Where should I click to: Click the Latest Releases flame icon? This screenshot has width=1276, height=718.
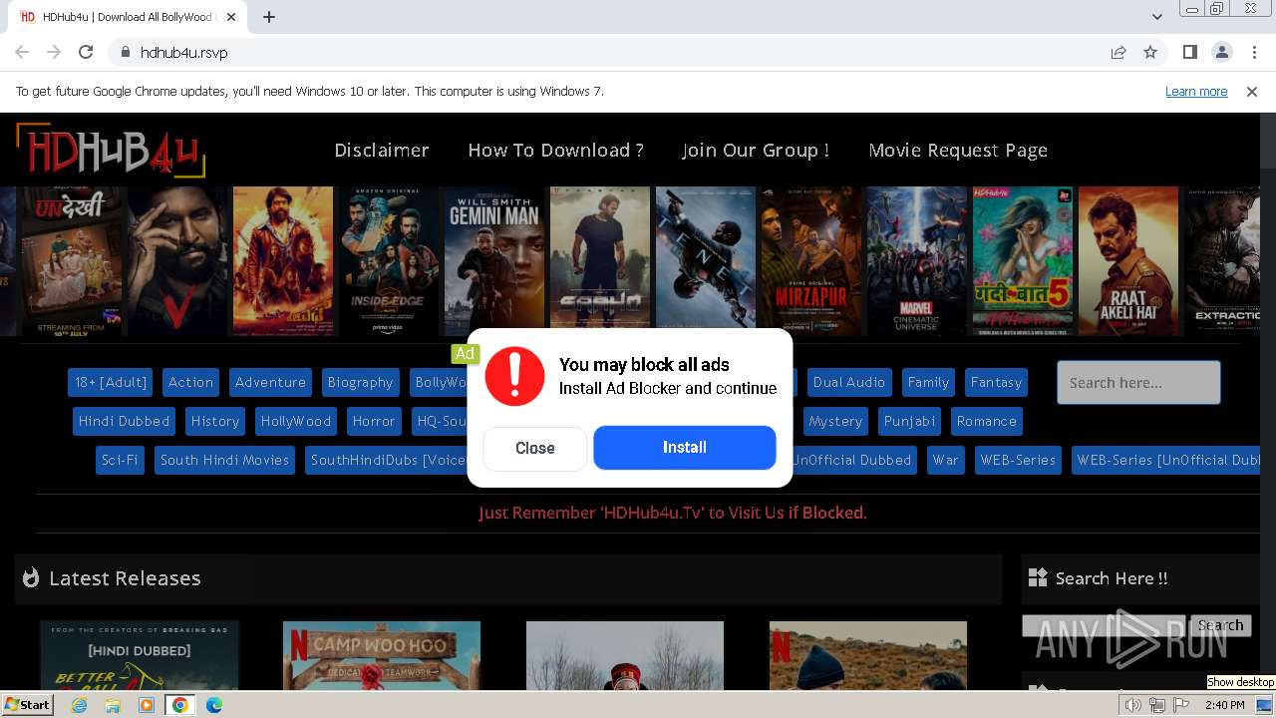click(x=31, y=577)
